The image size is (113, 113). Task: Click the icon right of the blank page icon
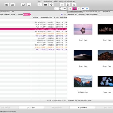pos(64,8)
